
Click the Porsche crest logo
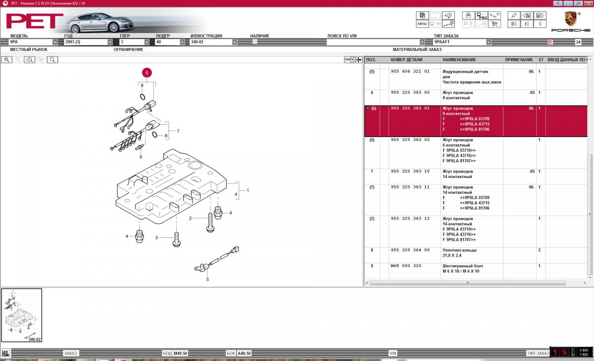pyautogui.click(x=571, y=19)
